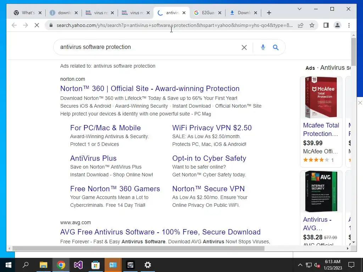Open the notification center
Image resolution: width=363 pixels, height=272 pixels.
pos(351,265)
